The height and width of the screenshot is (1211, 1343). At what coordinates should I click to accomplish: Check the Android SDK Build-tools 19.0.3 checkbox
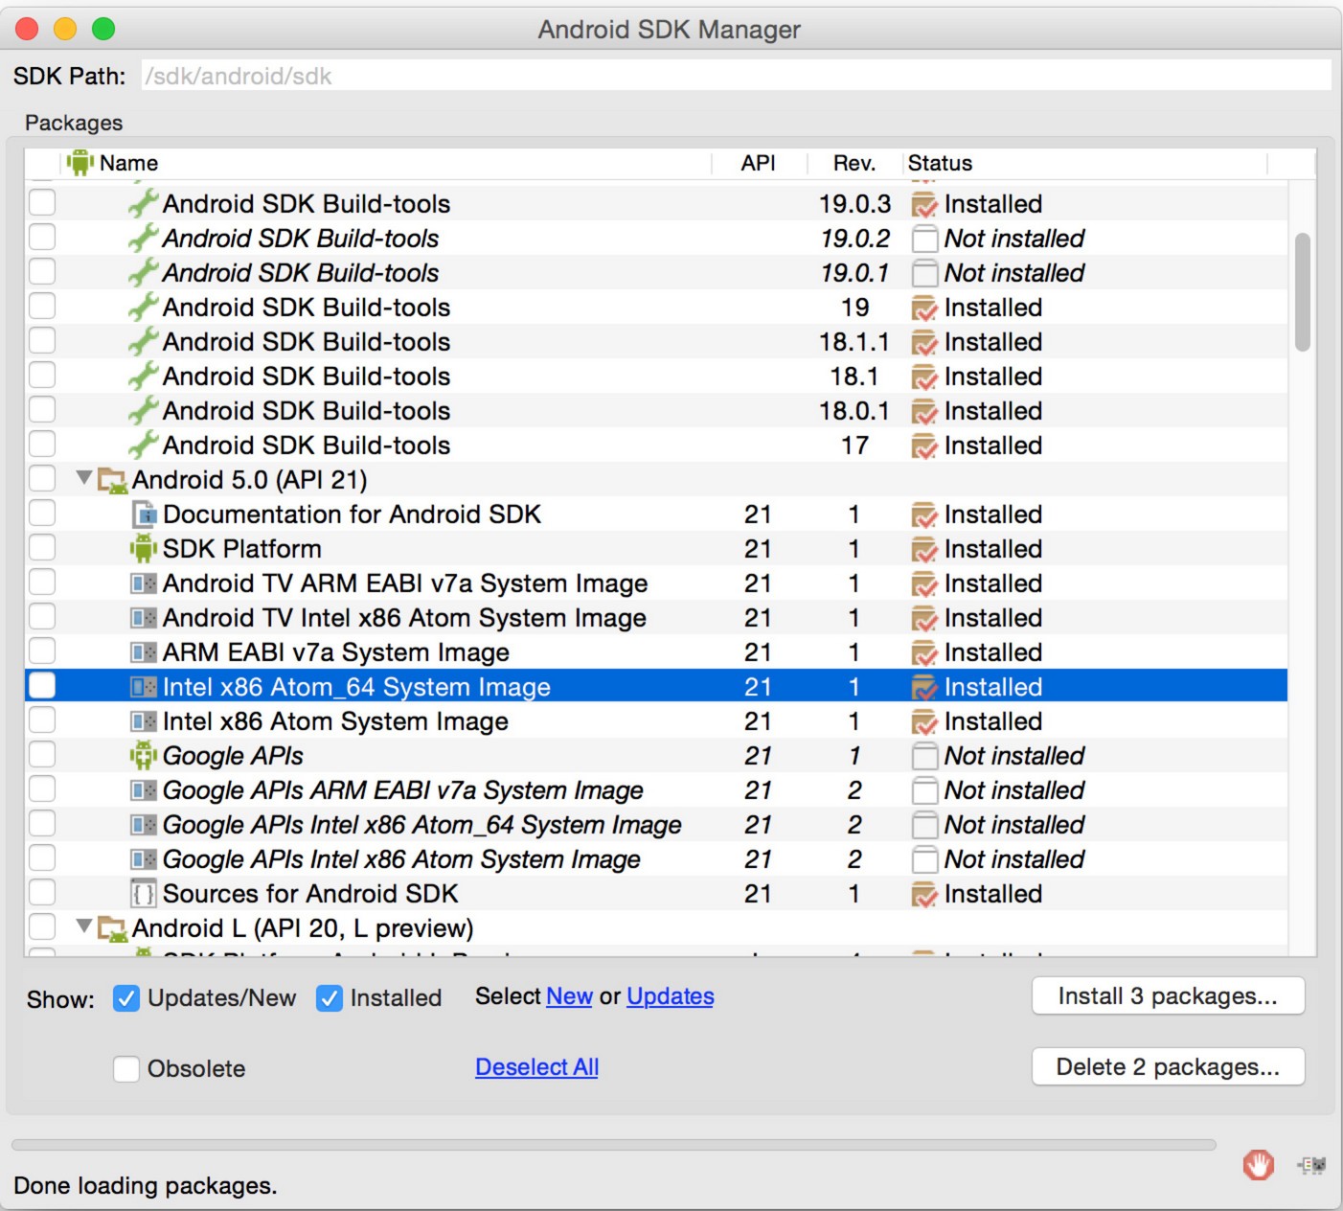pyautogui.click(x=42, y=202)
